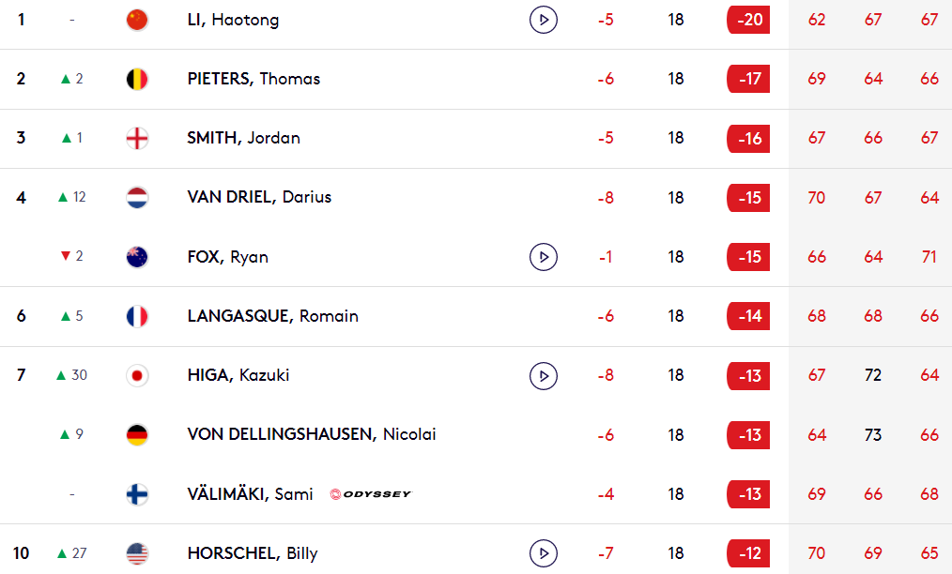Play video highlights for Ryan Fox
Image resolution: width=952 pixels, height=574 pixels.
pyautogui.click(x=544, y=257)
